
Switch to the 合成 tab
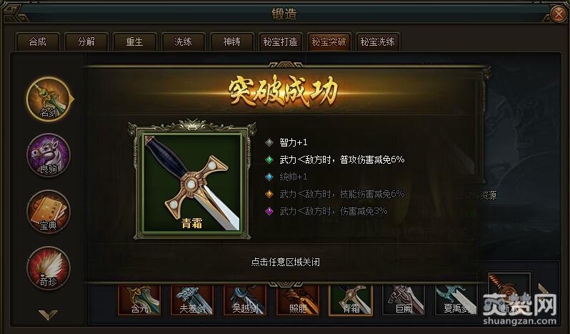pos(37,42)
